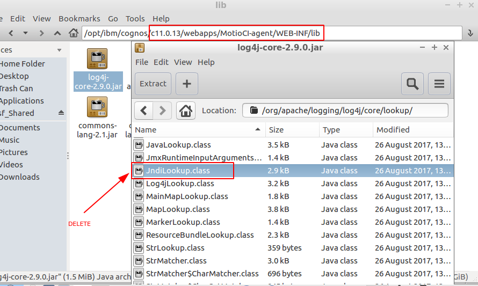
Task: Click the archive window title bar icon
Action: pos(140,48)
